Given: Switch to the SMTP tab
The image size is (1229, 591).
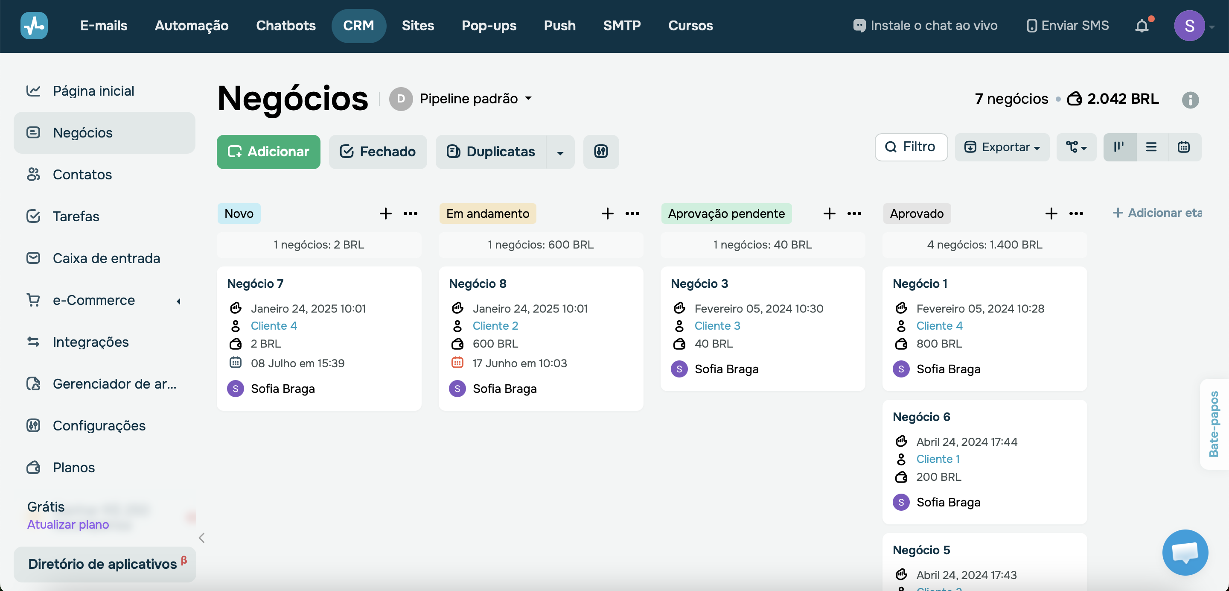Looking at the screenshot, I should 622,26.
